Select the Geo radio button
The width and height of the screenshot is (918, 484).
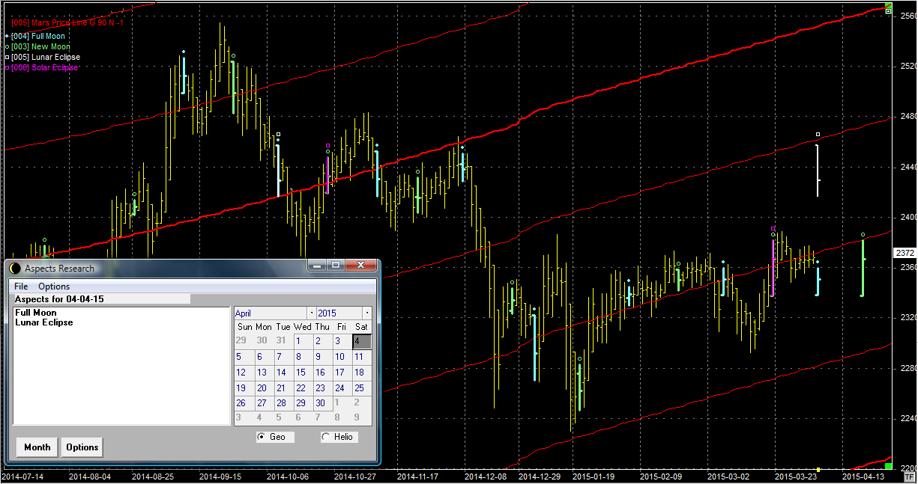pyautogui.click(x=261, y=437)
